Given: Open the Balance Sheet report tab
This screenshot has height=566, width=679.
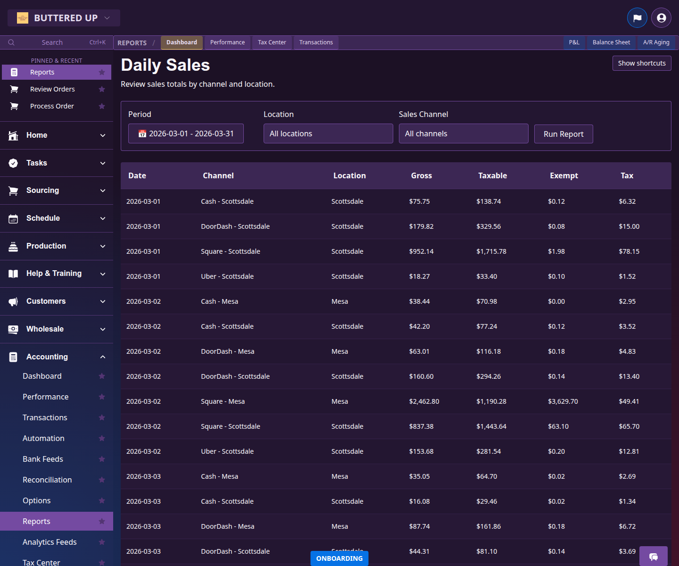Looking at the screenshot, I should click(611, 42).
